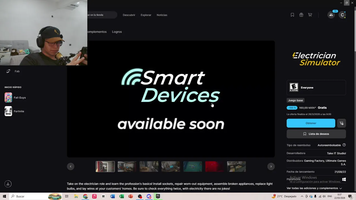The width and height of the screenshot is (356, 200).
Task: Open the friends list icon with badge 19
Action: click(x=331, y=15)
